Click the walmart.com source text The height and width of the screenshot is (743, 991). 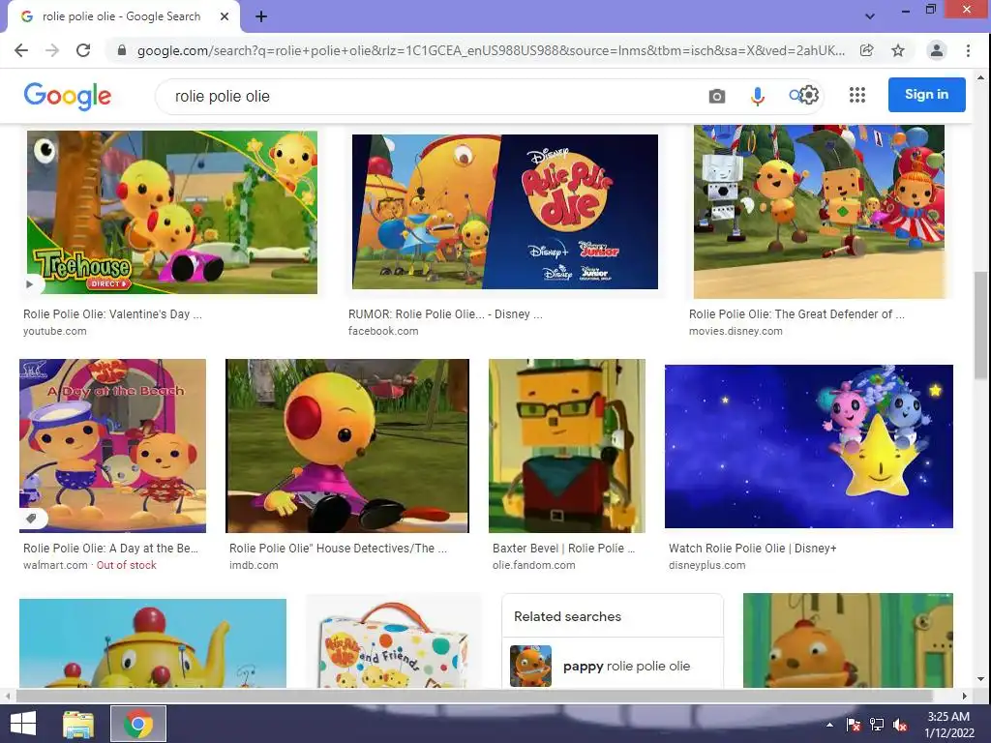(55, 565)
